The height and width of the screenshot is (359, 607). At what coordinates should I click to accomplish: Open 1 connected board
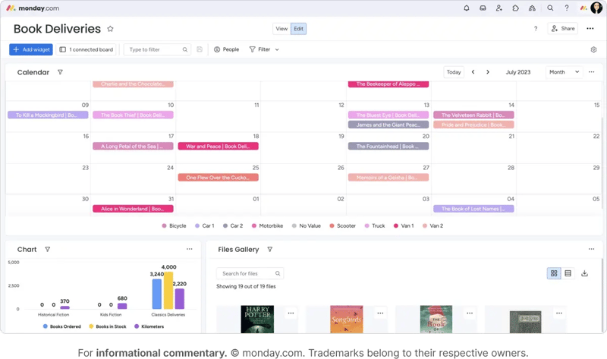pos(86,49)
